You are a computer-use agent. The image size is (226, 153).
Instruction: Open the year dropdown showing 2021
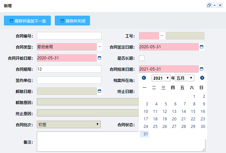161,78
